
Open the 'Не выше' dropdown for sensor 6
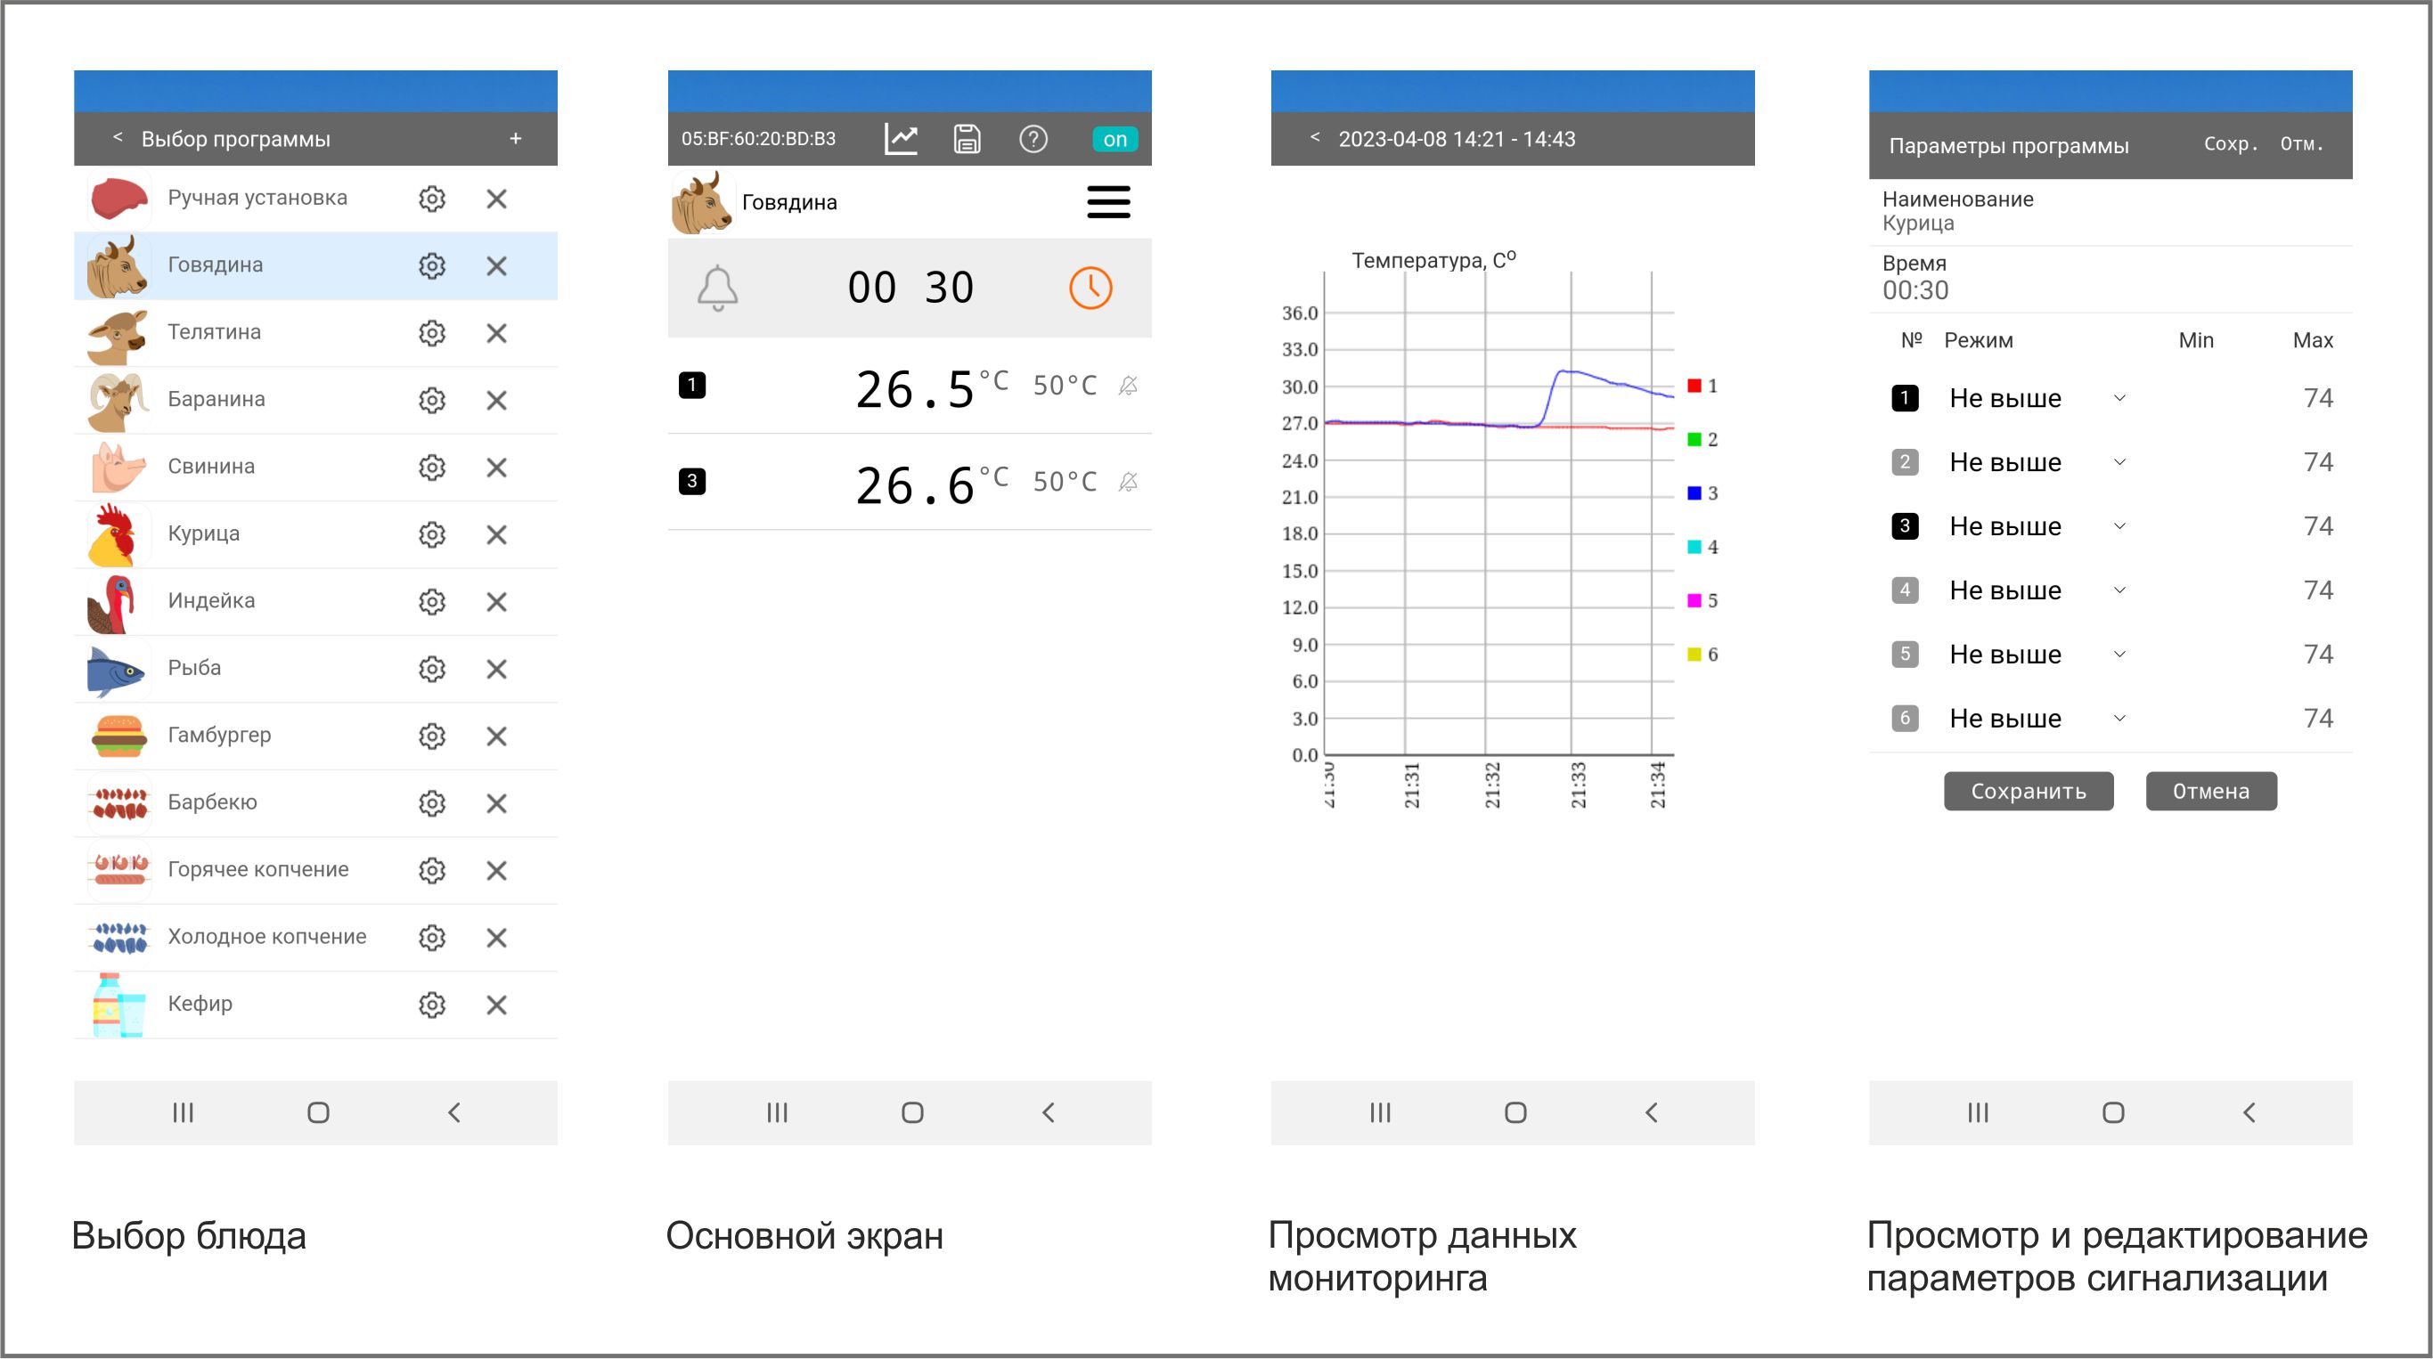click(x=2121, y=718)
